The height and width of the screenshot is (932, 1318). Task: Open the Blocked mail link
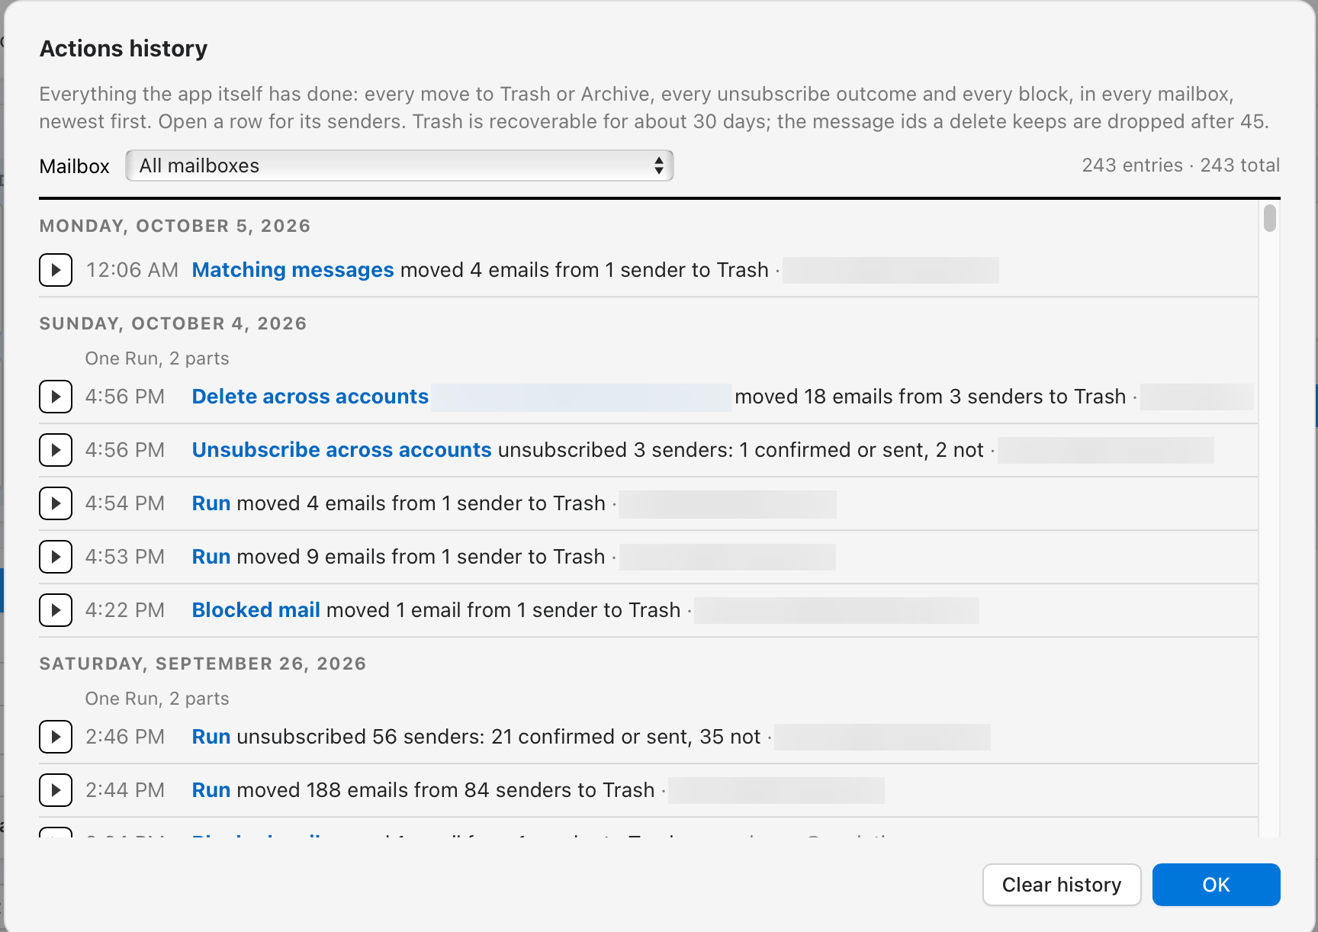256,610
